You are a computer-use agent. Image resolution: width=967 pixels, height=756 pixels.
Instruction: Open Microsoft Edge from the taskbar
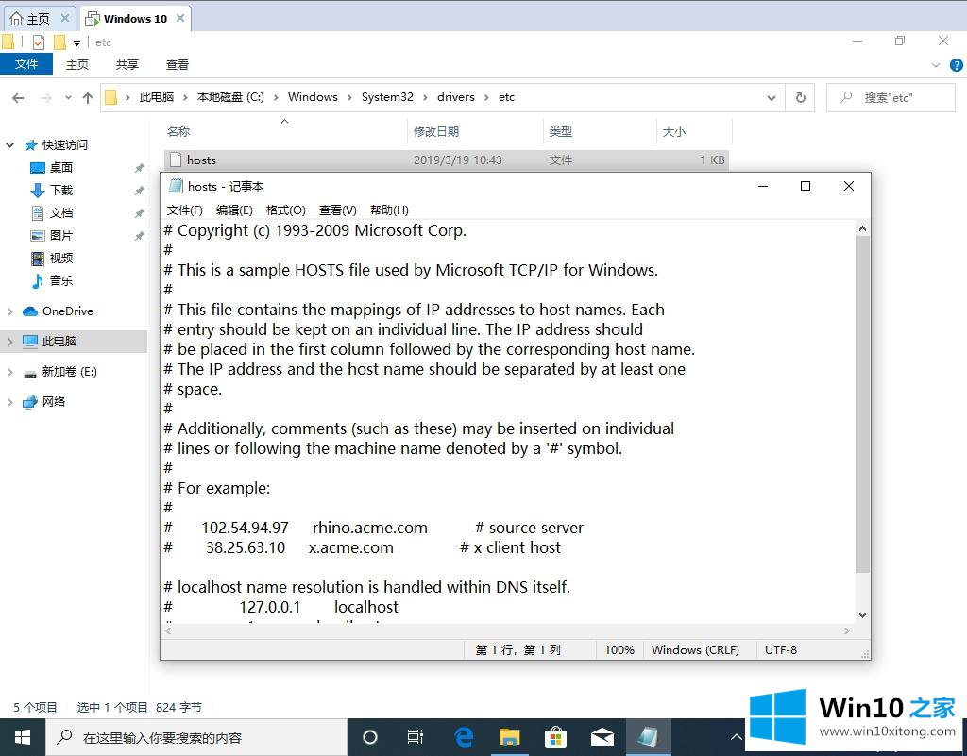(x=464, y=737)
